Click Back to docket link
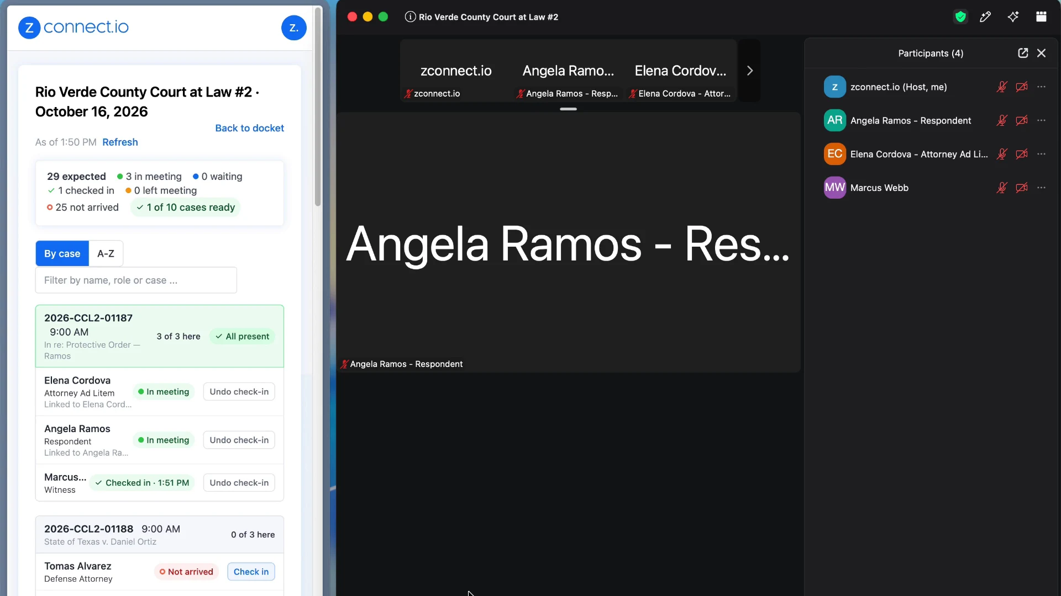The height and width of the screenshot is (596, 1061). coord(249,128)
